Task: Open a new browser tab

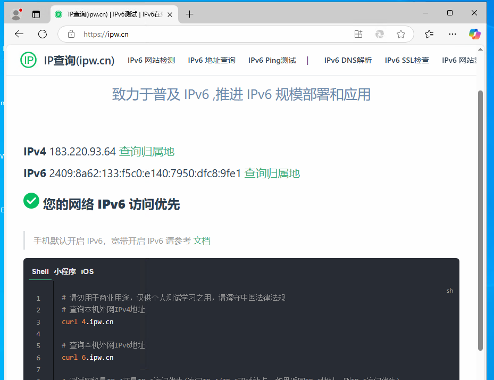Action: (189, 14)
